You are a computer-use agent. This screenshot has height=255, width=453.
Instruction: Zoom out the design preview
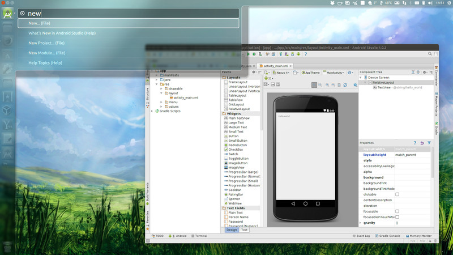pos(333,84)
